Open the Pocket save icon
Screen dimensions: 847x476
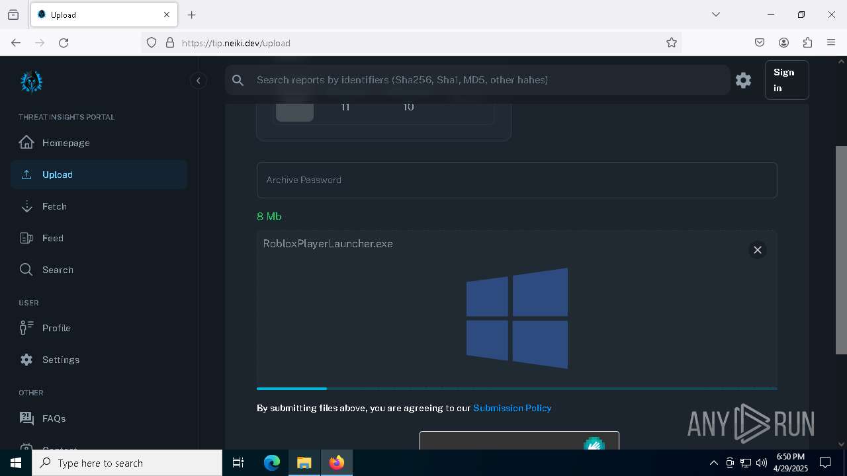(760, 42)
